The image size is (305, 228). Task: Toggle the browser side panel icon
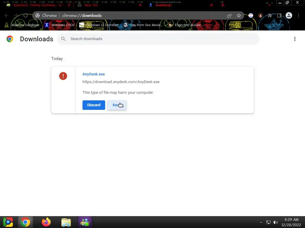pos(279,15)
